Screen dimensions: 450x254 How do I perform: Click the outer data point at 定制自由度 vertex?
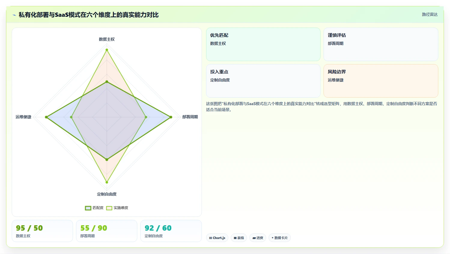pyautogui.click(x=107, y=182)
